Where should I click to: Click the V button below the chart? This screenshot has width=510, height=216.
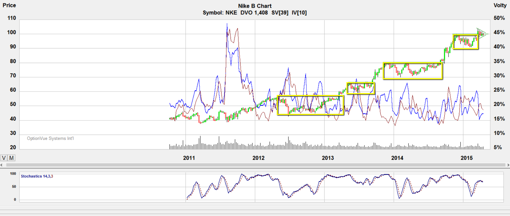point(4,158)
